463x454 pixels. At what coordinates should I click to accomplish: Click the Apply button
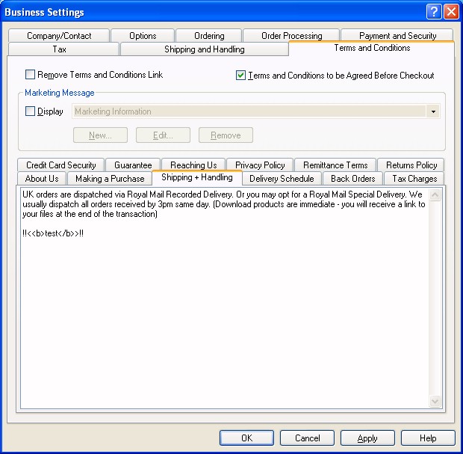(x=367, y=438)
